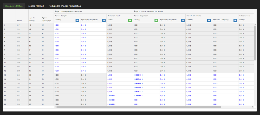Edit Client(e) Revenu de pension cell for 2035
This screenshot has width=260, height=115.
[x=146, y=100]
